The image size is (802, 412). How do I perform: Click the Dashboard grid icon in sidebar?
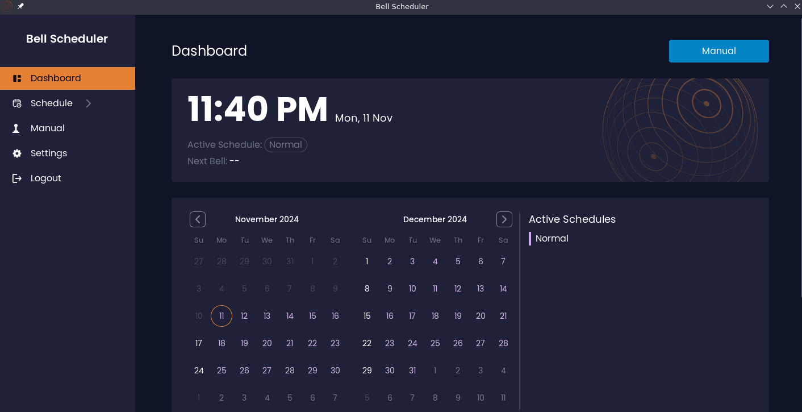[x=17, y=78]
